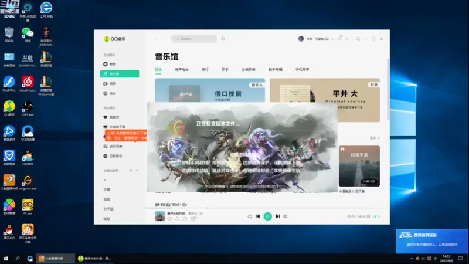
Task: Pause the current song
Action: tap(268, 216)
